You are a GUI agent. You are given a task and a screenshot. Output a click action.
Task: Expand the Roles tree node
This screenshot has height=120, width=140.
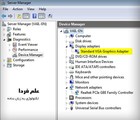pyautogui.click(x=4, y=30)
